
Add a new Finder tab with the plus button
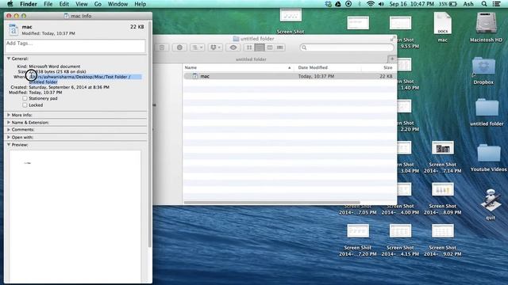[392, 59]
